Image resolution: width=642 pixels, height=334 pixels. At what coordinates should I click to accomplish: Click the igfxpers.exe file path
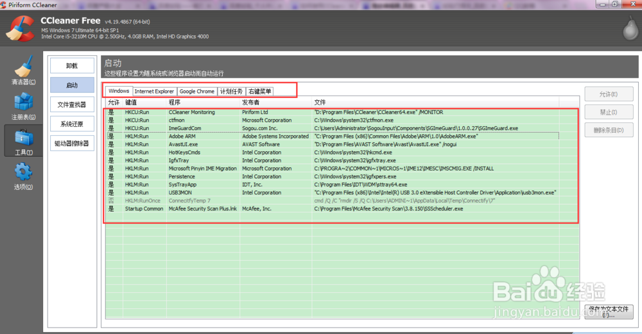[x=355, y=176]
